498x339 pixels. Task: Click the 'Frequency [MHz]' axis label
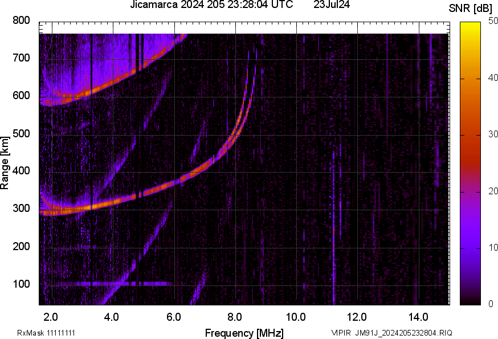coord(244,333)
